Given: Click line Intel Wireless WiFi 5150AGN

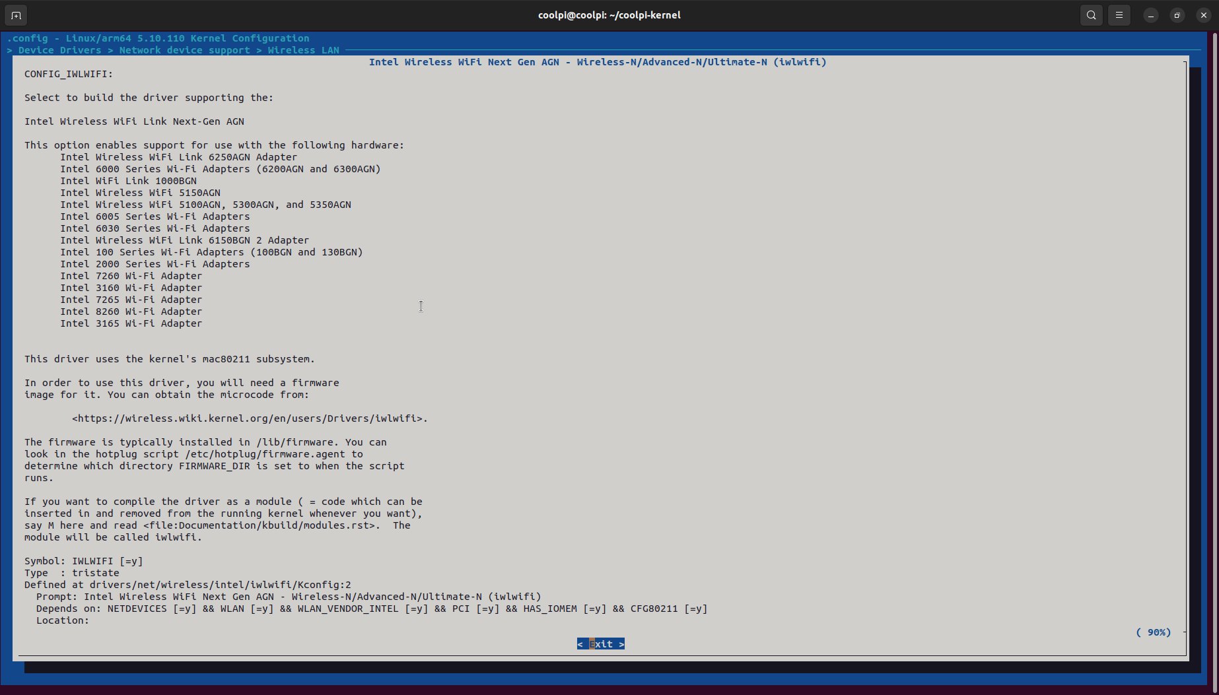Looking at the screenshot, I should [141, 193].
